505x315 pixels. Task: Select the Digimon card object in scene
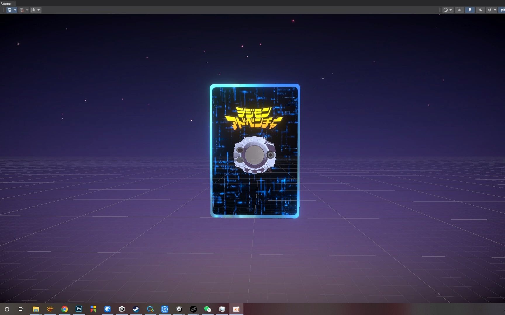point(255,151)
